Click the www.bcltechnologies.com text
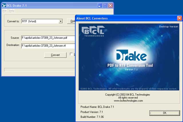 128,101
